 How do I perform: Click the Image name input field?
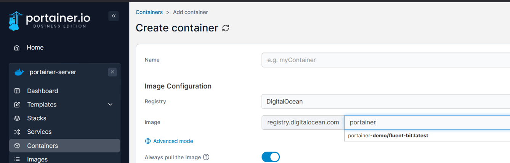pyautogui.click(x=427, y=122)
